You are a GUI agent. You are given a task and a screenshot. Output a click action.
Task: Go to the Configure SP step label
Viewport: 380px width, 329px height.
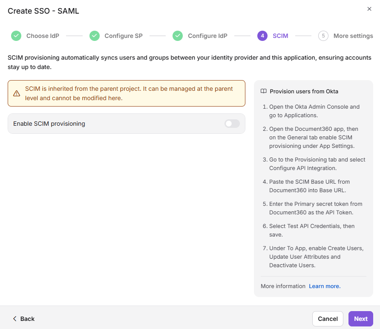(124, 36)
